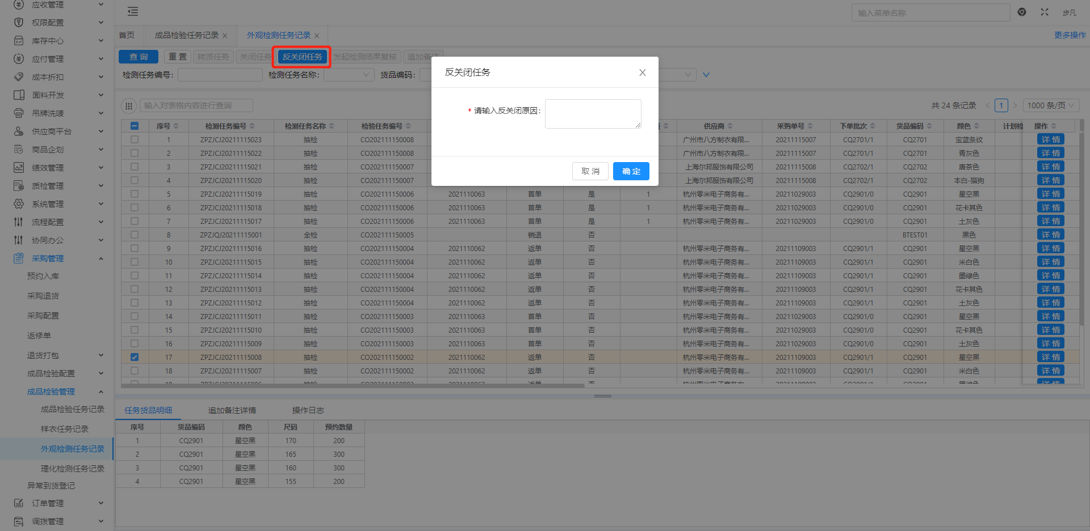1090x531 pixels.
Task: Switch to the 操作日志 tab
Action: point(308,410)
